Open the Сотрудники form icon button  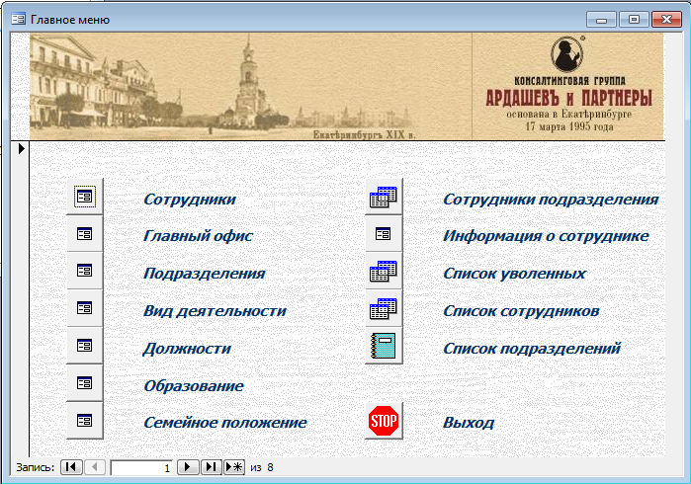point(85,197)
